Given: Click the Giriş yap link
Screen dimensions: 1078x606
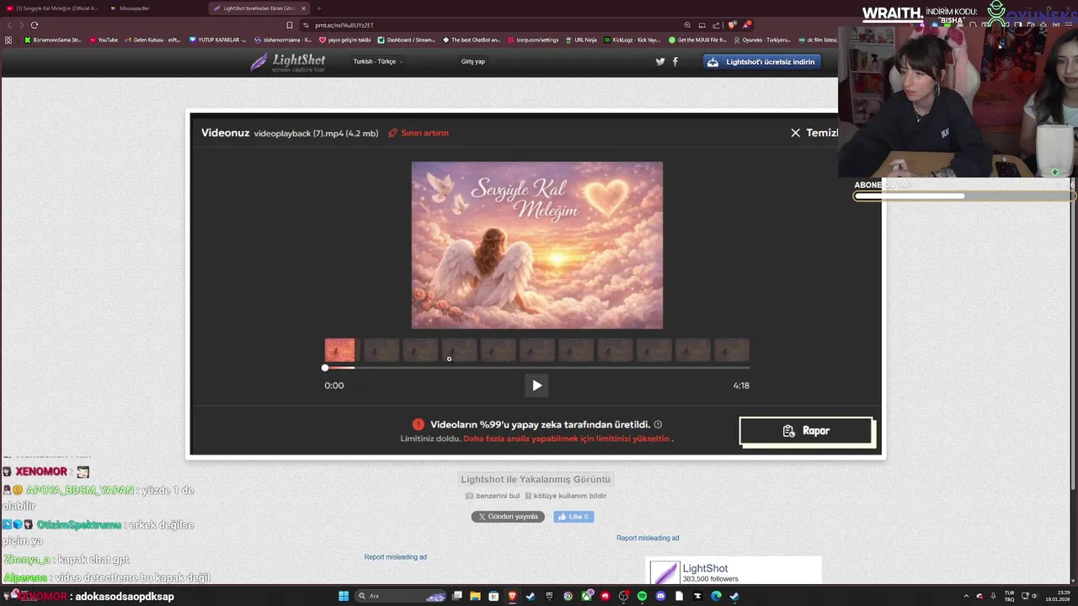Looking at the screenshot, I should tap(472, 61).
